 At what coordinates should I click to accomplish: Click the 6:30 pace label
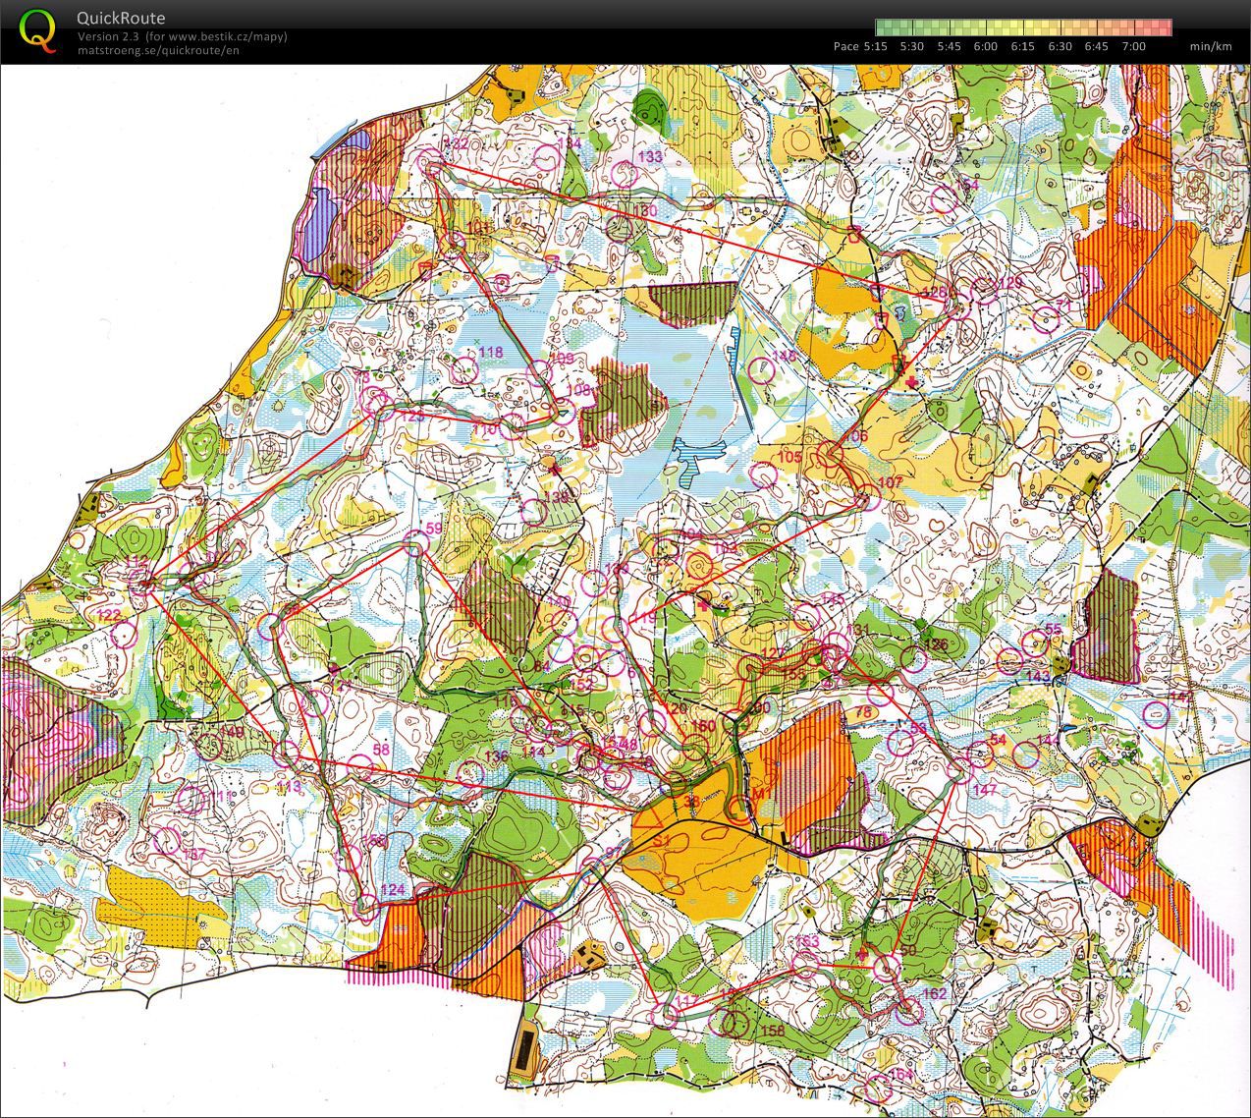point(1061,46)
